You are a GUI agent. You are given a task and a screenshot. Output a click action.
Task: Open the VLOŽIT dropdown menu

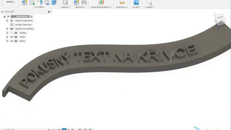click(x=136, y=7)
